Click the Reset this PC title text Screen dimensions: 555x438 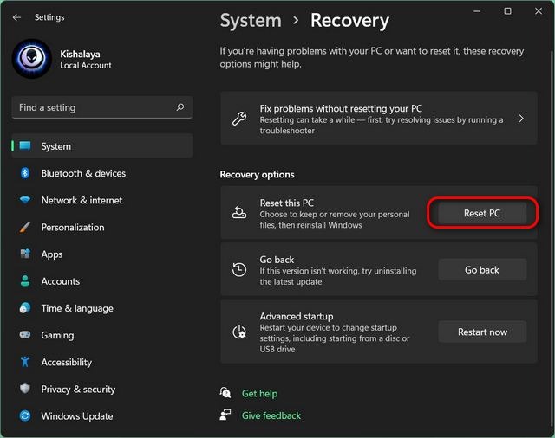click(287, 203)
